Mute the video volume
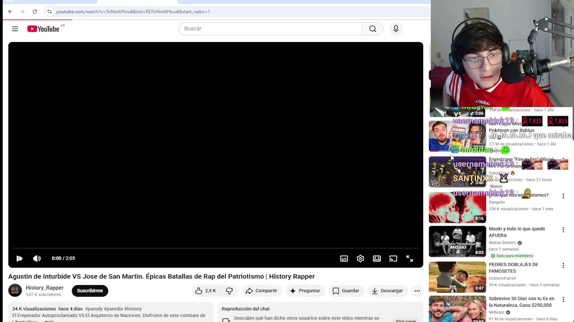Viewport: 574px width, 322px height. pos(37,258)
